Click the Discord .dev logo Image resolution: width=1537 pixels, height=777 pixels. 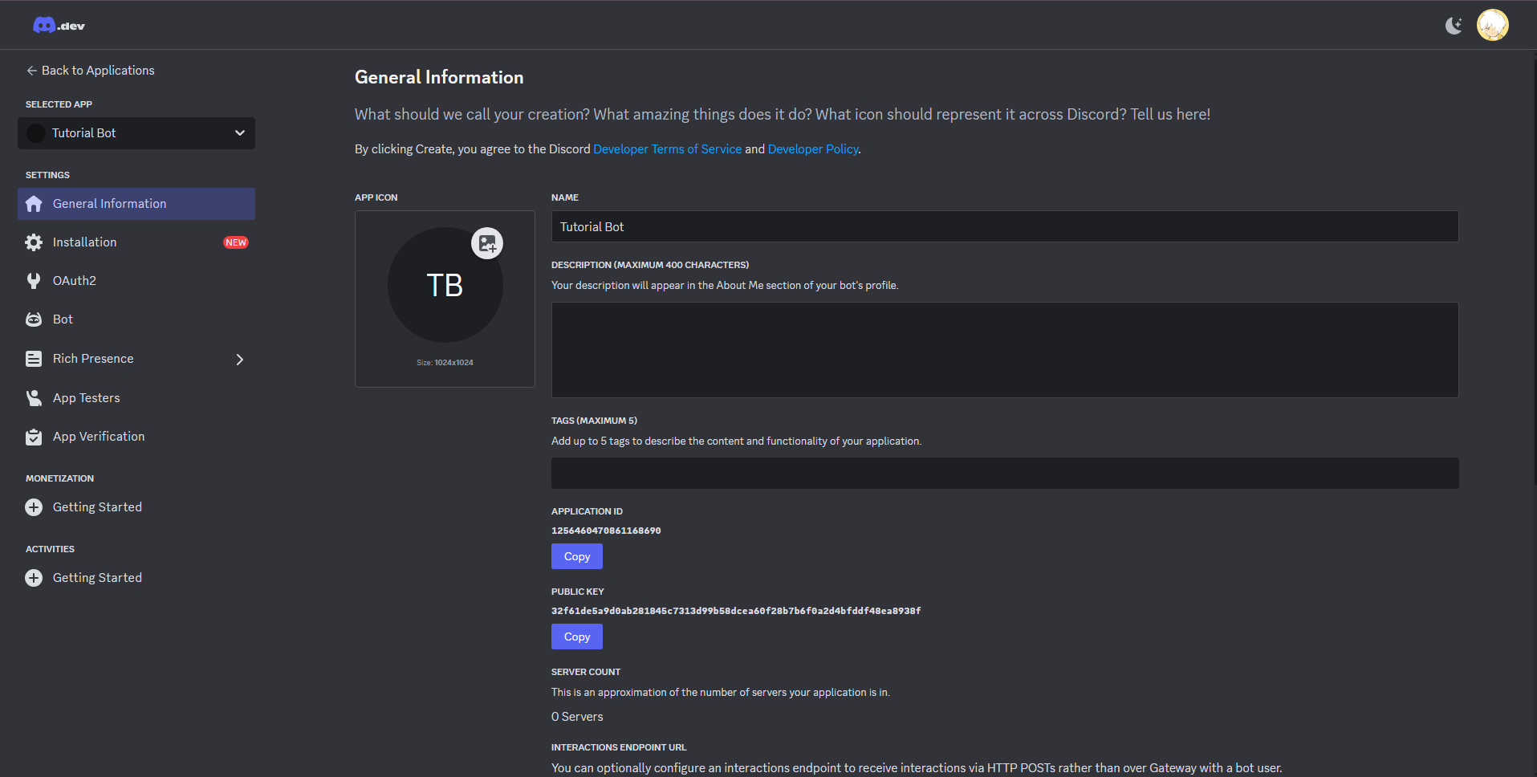click(x=59, y=26)
